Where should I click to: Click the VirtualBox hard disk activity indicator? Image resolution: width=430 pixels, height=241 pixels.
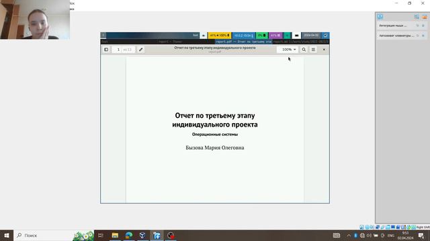[x=361, y=228]
